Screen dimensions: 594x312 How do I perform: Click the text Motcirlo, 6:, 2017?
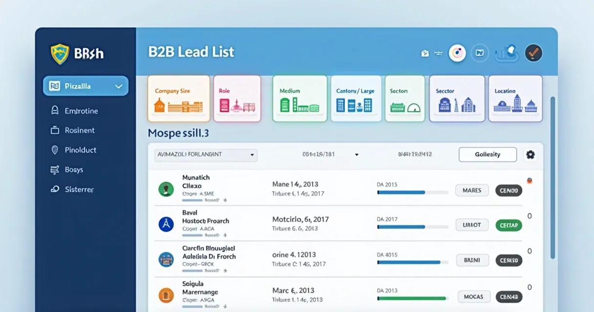click(x=300, y=219)
